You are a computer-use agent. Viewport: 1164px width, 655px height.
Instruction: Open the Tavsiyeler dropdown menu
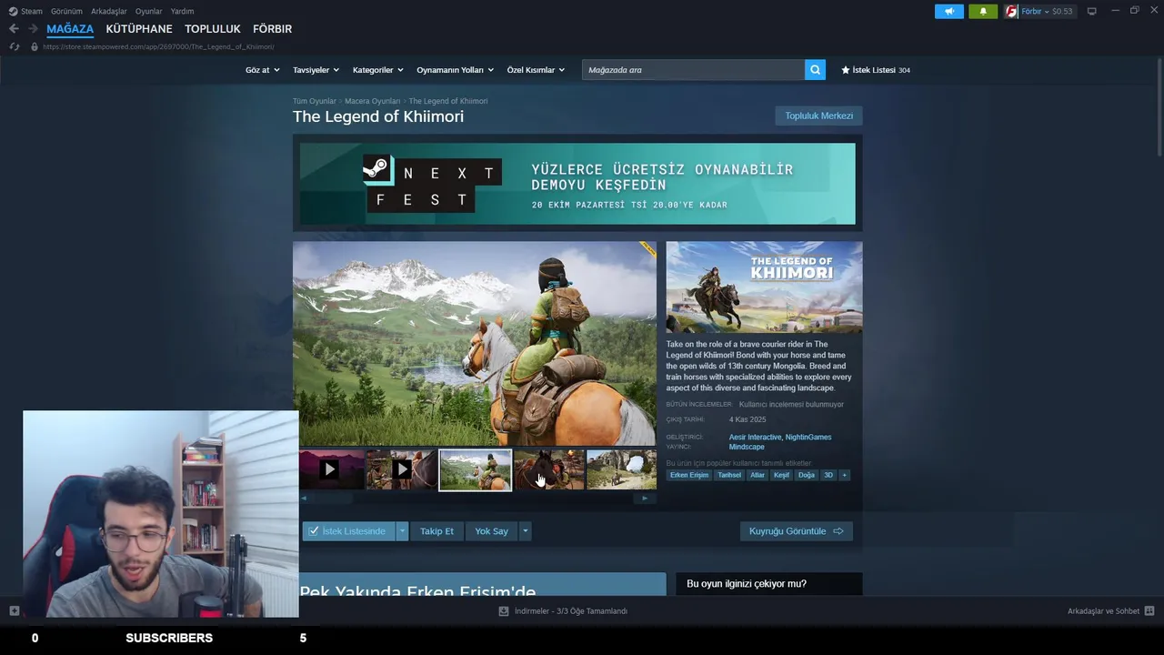pyautogui.click(x=316, y=70)
